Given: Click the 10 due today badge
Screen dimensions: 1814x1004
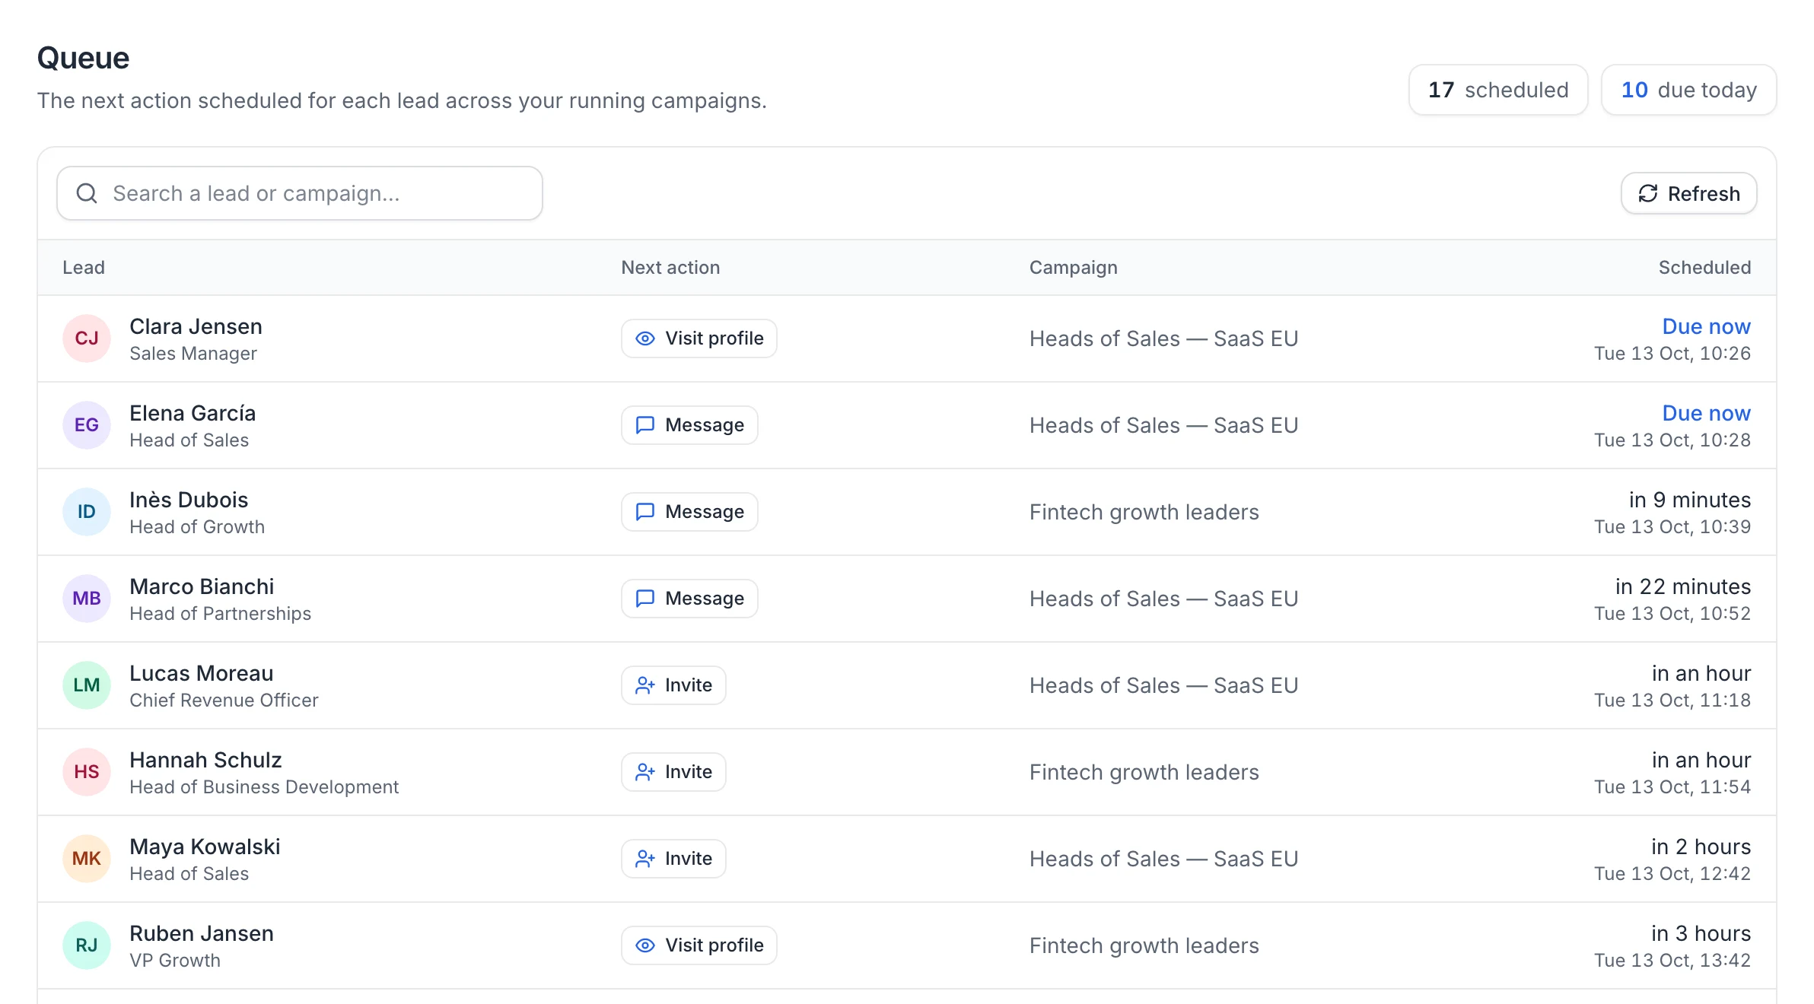Looking at the screenshot, I should (1688, 90).
